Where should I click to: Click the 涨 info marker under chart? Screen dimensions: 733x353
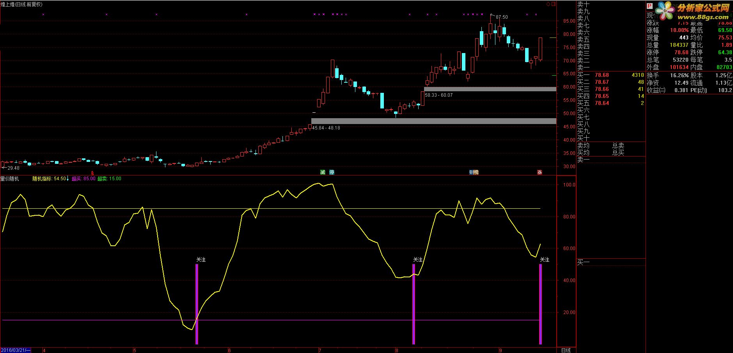tap(540, 172)
